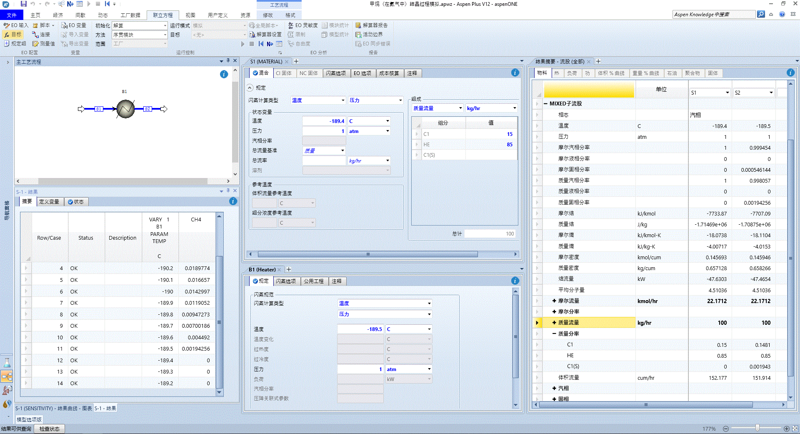Viewport: 800px width, 434px height.
Task: Click results summary vertical scrollbar
Action: click(x=790, y=258)
